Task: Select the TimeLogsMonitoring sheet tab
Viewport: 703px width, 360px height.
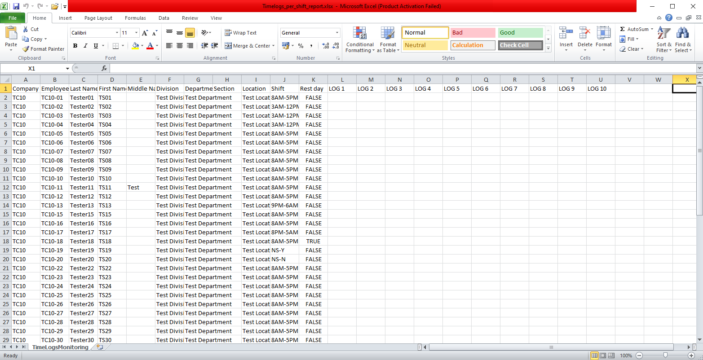Action: 60,347
